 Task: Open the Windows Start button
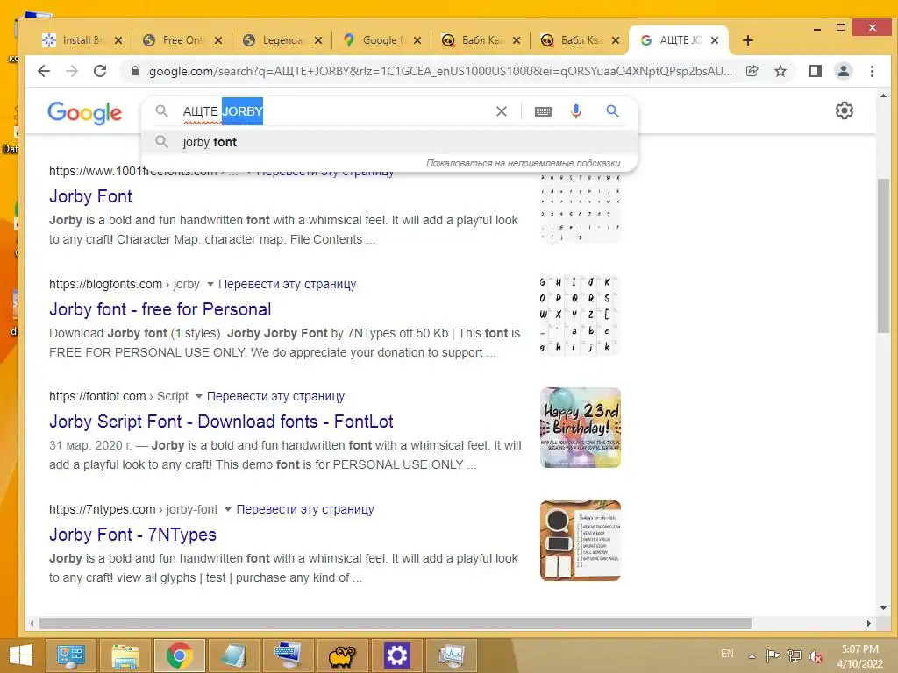click(x=21, y=655)
